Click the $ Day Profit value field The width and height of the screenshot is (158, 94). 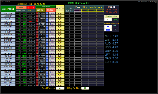point(85,88)
